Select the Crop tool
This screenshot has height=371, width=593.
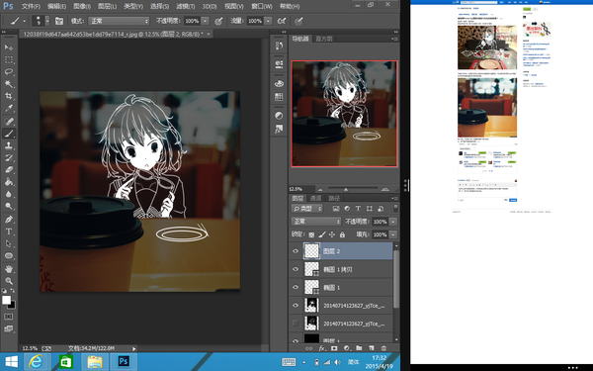(8, 96)
